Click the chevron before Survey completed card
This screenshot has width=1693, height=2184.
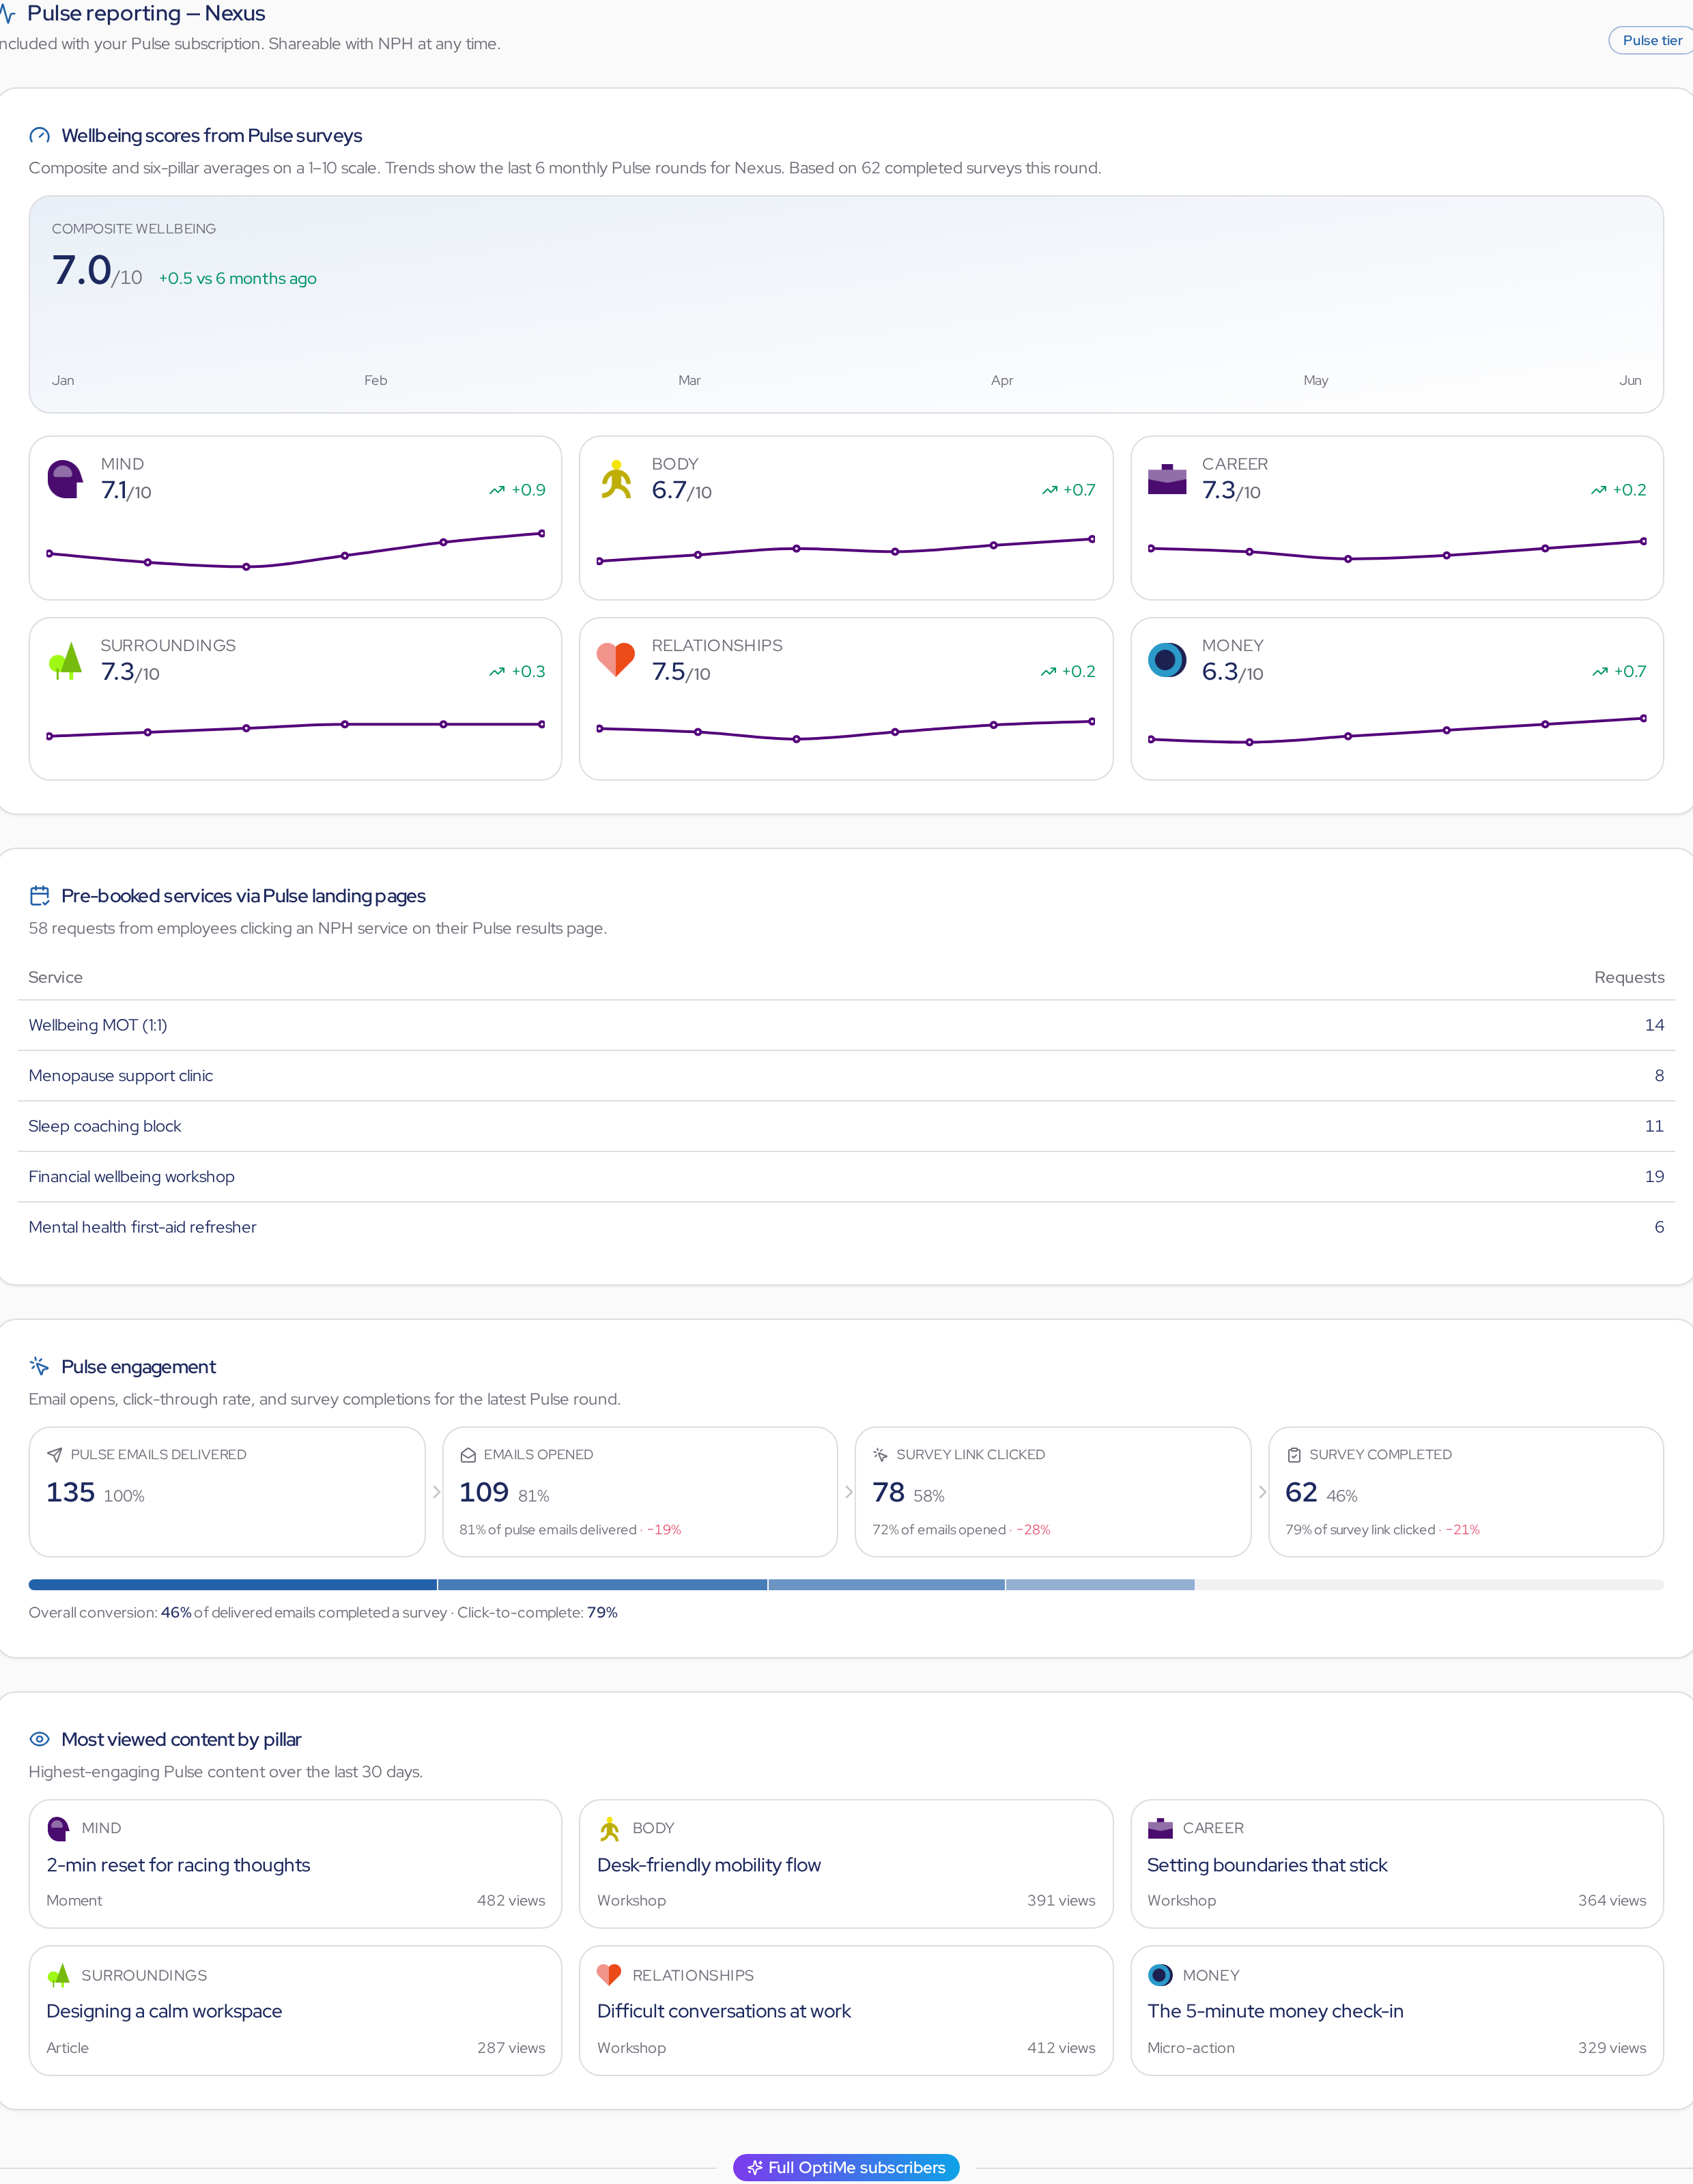[x=1262, y=1492]
